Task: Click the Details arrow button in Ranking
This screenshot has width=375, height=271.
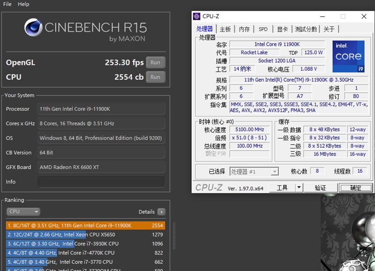Action: pos(161,212)
